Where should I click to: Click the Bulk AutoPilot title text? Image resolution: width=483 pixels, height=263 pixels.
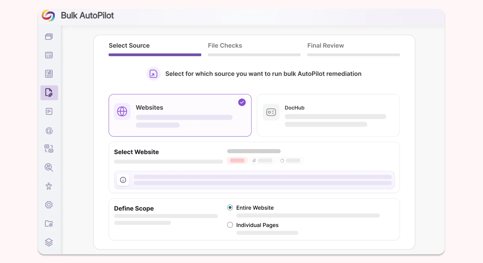pyautogui.click(x=87, y=15)
